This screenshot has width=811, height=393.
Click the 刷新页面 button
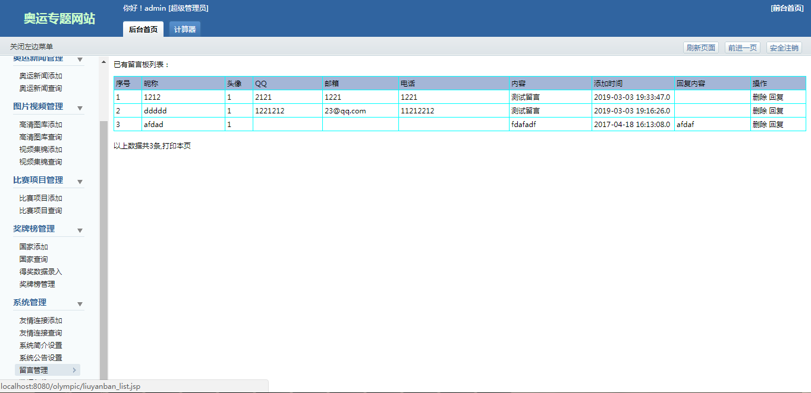pos(701,48)
